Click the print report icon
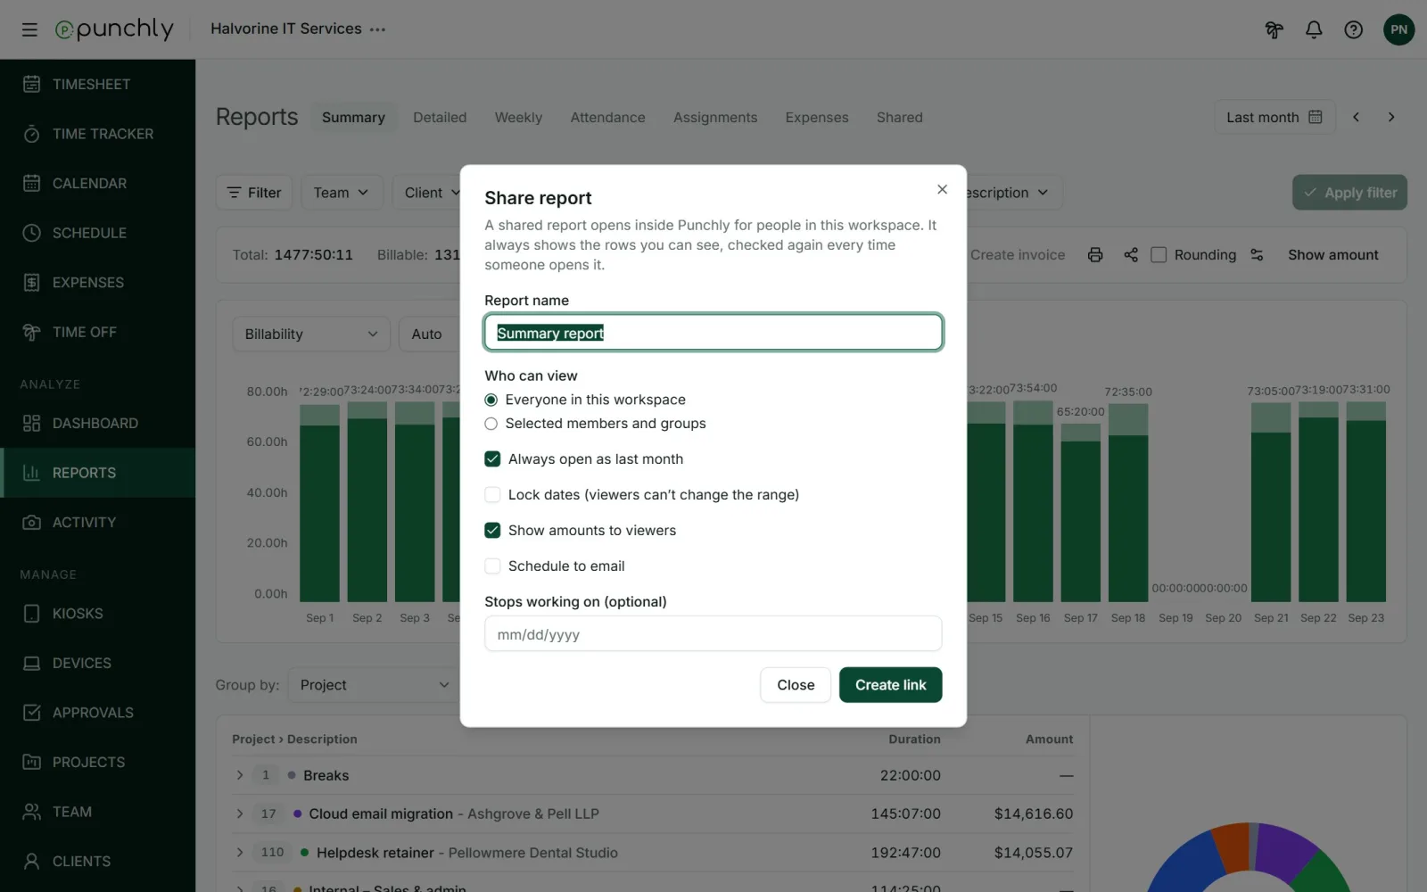Screen dimensions: 1427x892 coord(1095,255)
